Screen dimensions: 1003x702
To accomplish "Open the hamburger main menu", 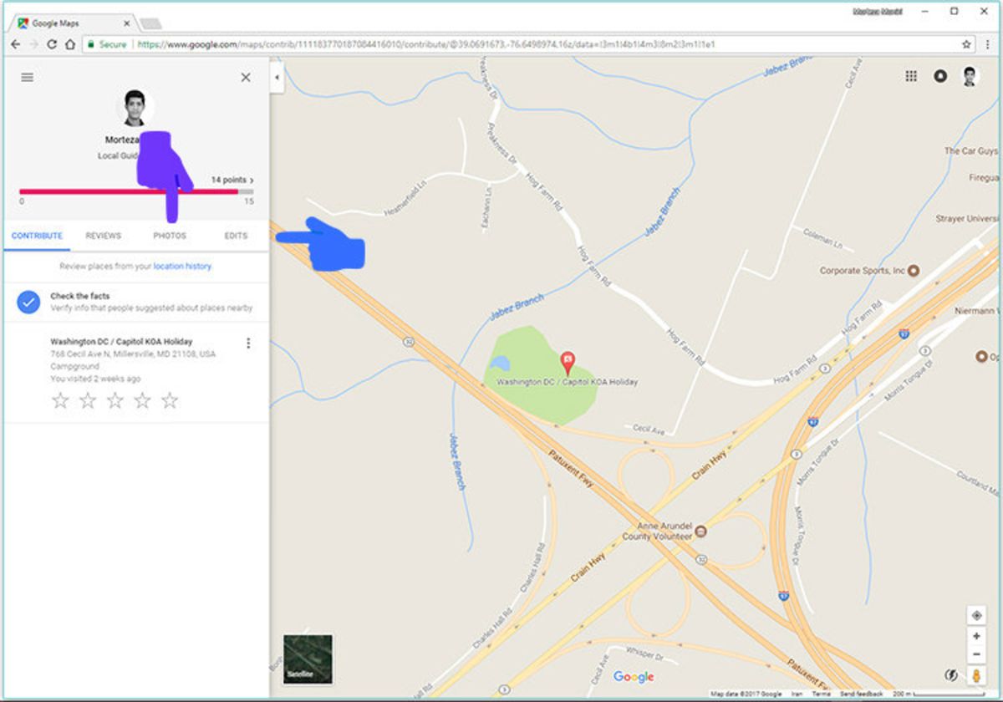I will [x=28, y=77].
